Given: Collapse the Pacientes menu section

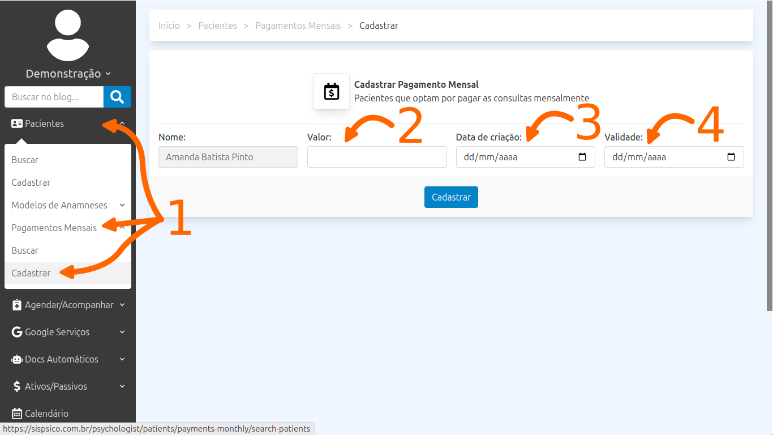Looking at the screenshot, I should [122, 123].
